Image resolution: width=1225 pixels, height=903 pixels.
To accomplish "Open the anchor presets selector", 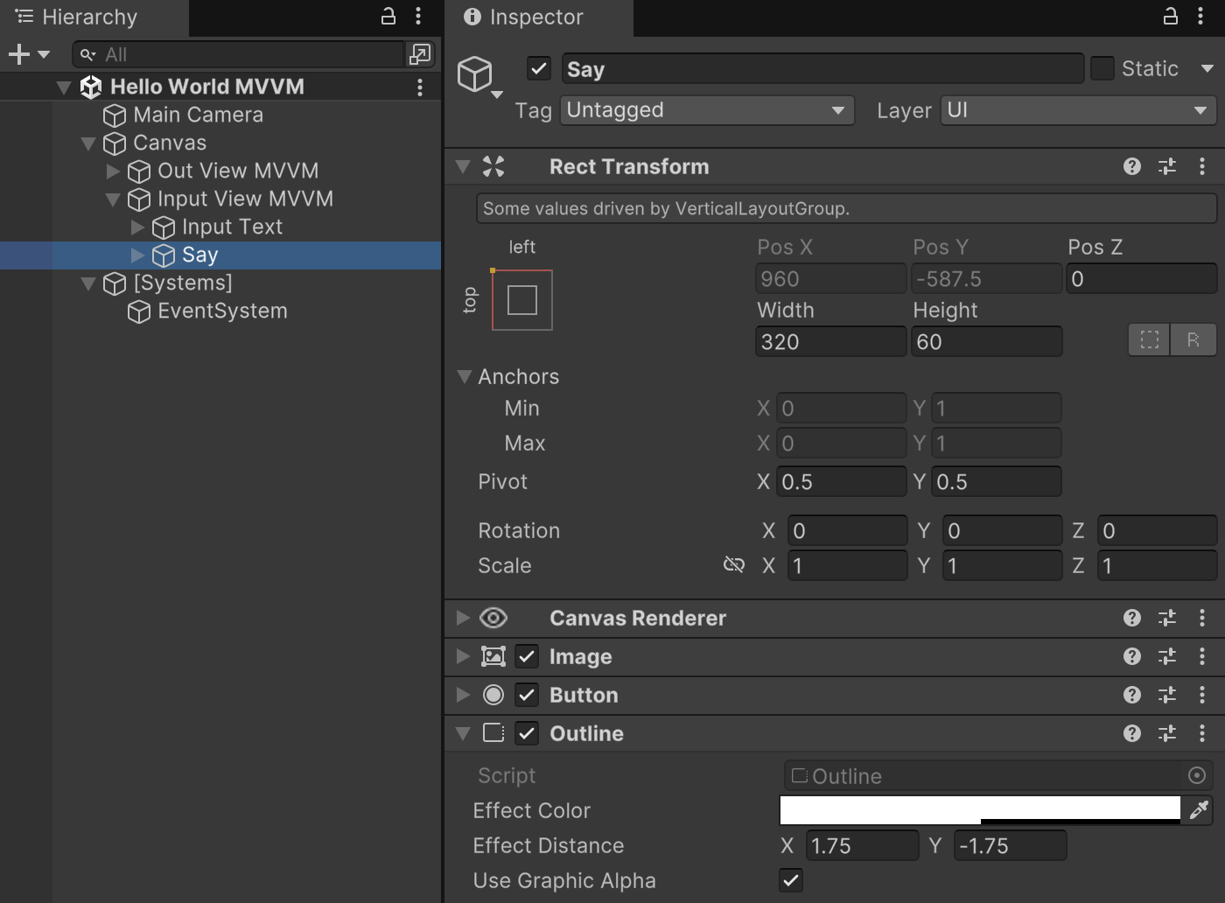I will click(x=522, y=300).
